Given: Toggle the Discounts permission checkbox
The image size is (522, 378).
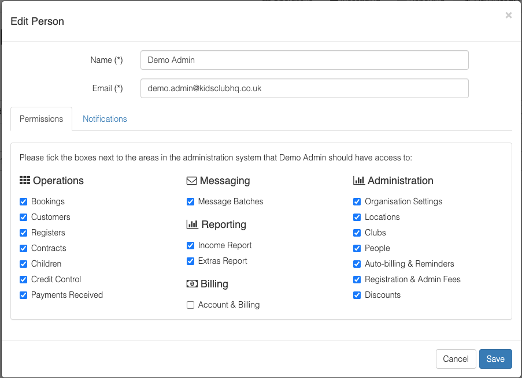Looking at the screenshot, I should (x=357, y=295).
